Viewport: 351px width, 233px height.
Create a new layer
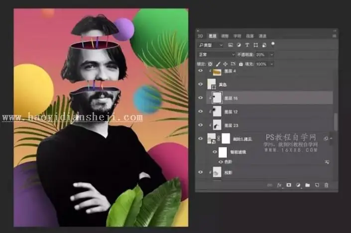(317, 185)
